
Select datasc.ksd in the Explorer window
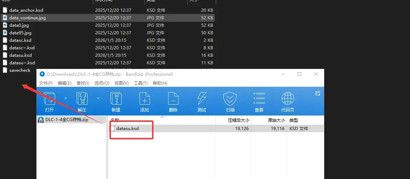(20, 40)
